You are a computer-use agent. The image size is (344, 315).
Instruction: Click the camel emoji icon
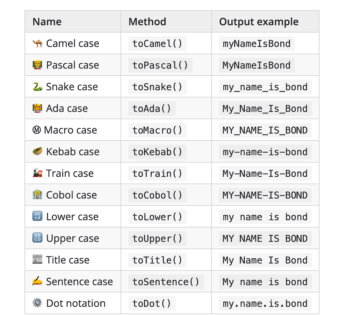pyautogui.click(x=37, y=43)
